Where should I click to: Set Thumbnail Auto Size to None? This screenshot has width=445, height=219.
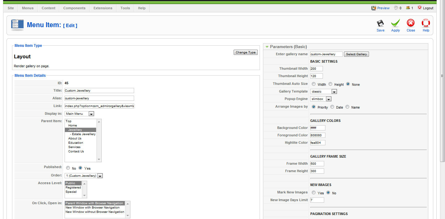click(348, 84)
